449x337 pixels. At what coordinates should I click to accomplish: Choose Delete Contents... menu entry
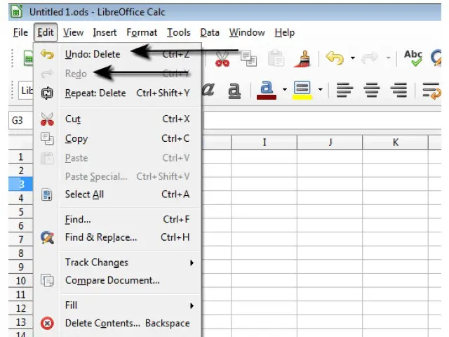118,323
